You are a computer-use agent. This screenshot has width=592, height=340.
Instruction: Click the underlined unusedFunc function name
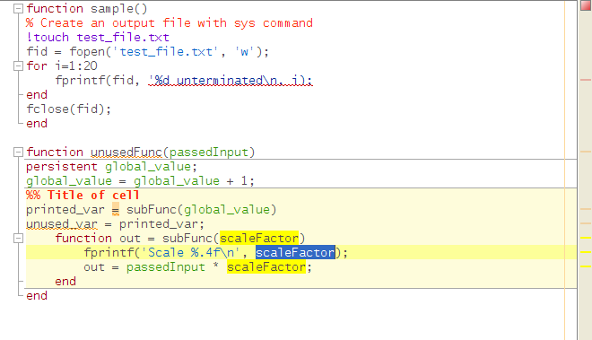[126, 153]
